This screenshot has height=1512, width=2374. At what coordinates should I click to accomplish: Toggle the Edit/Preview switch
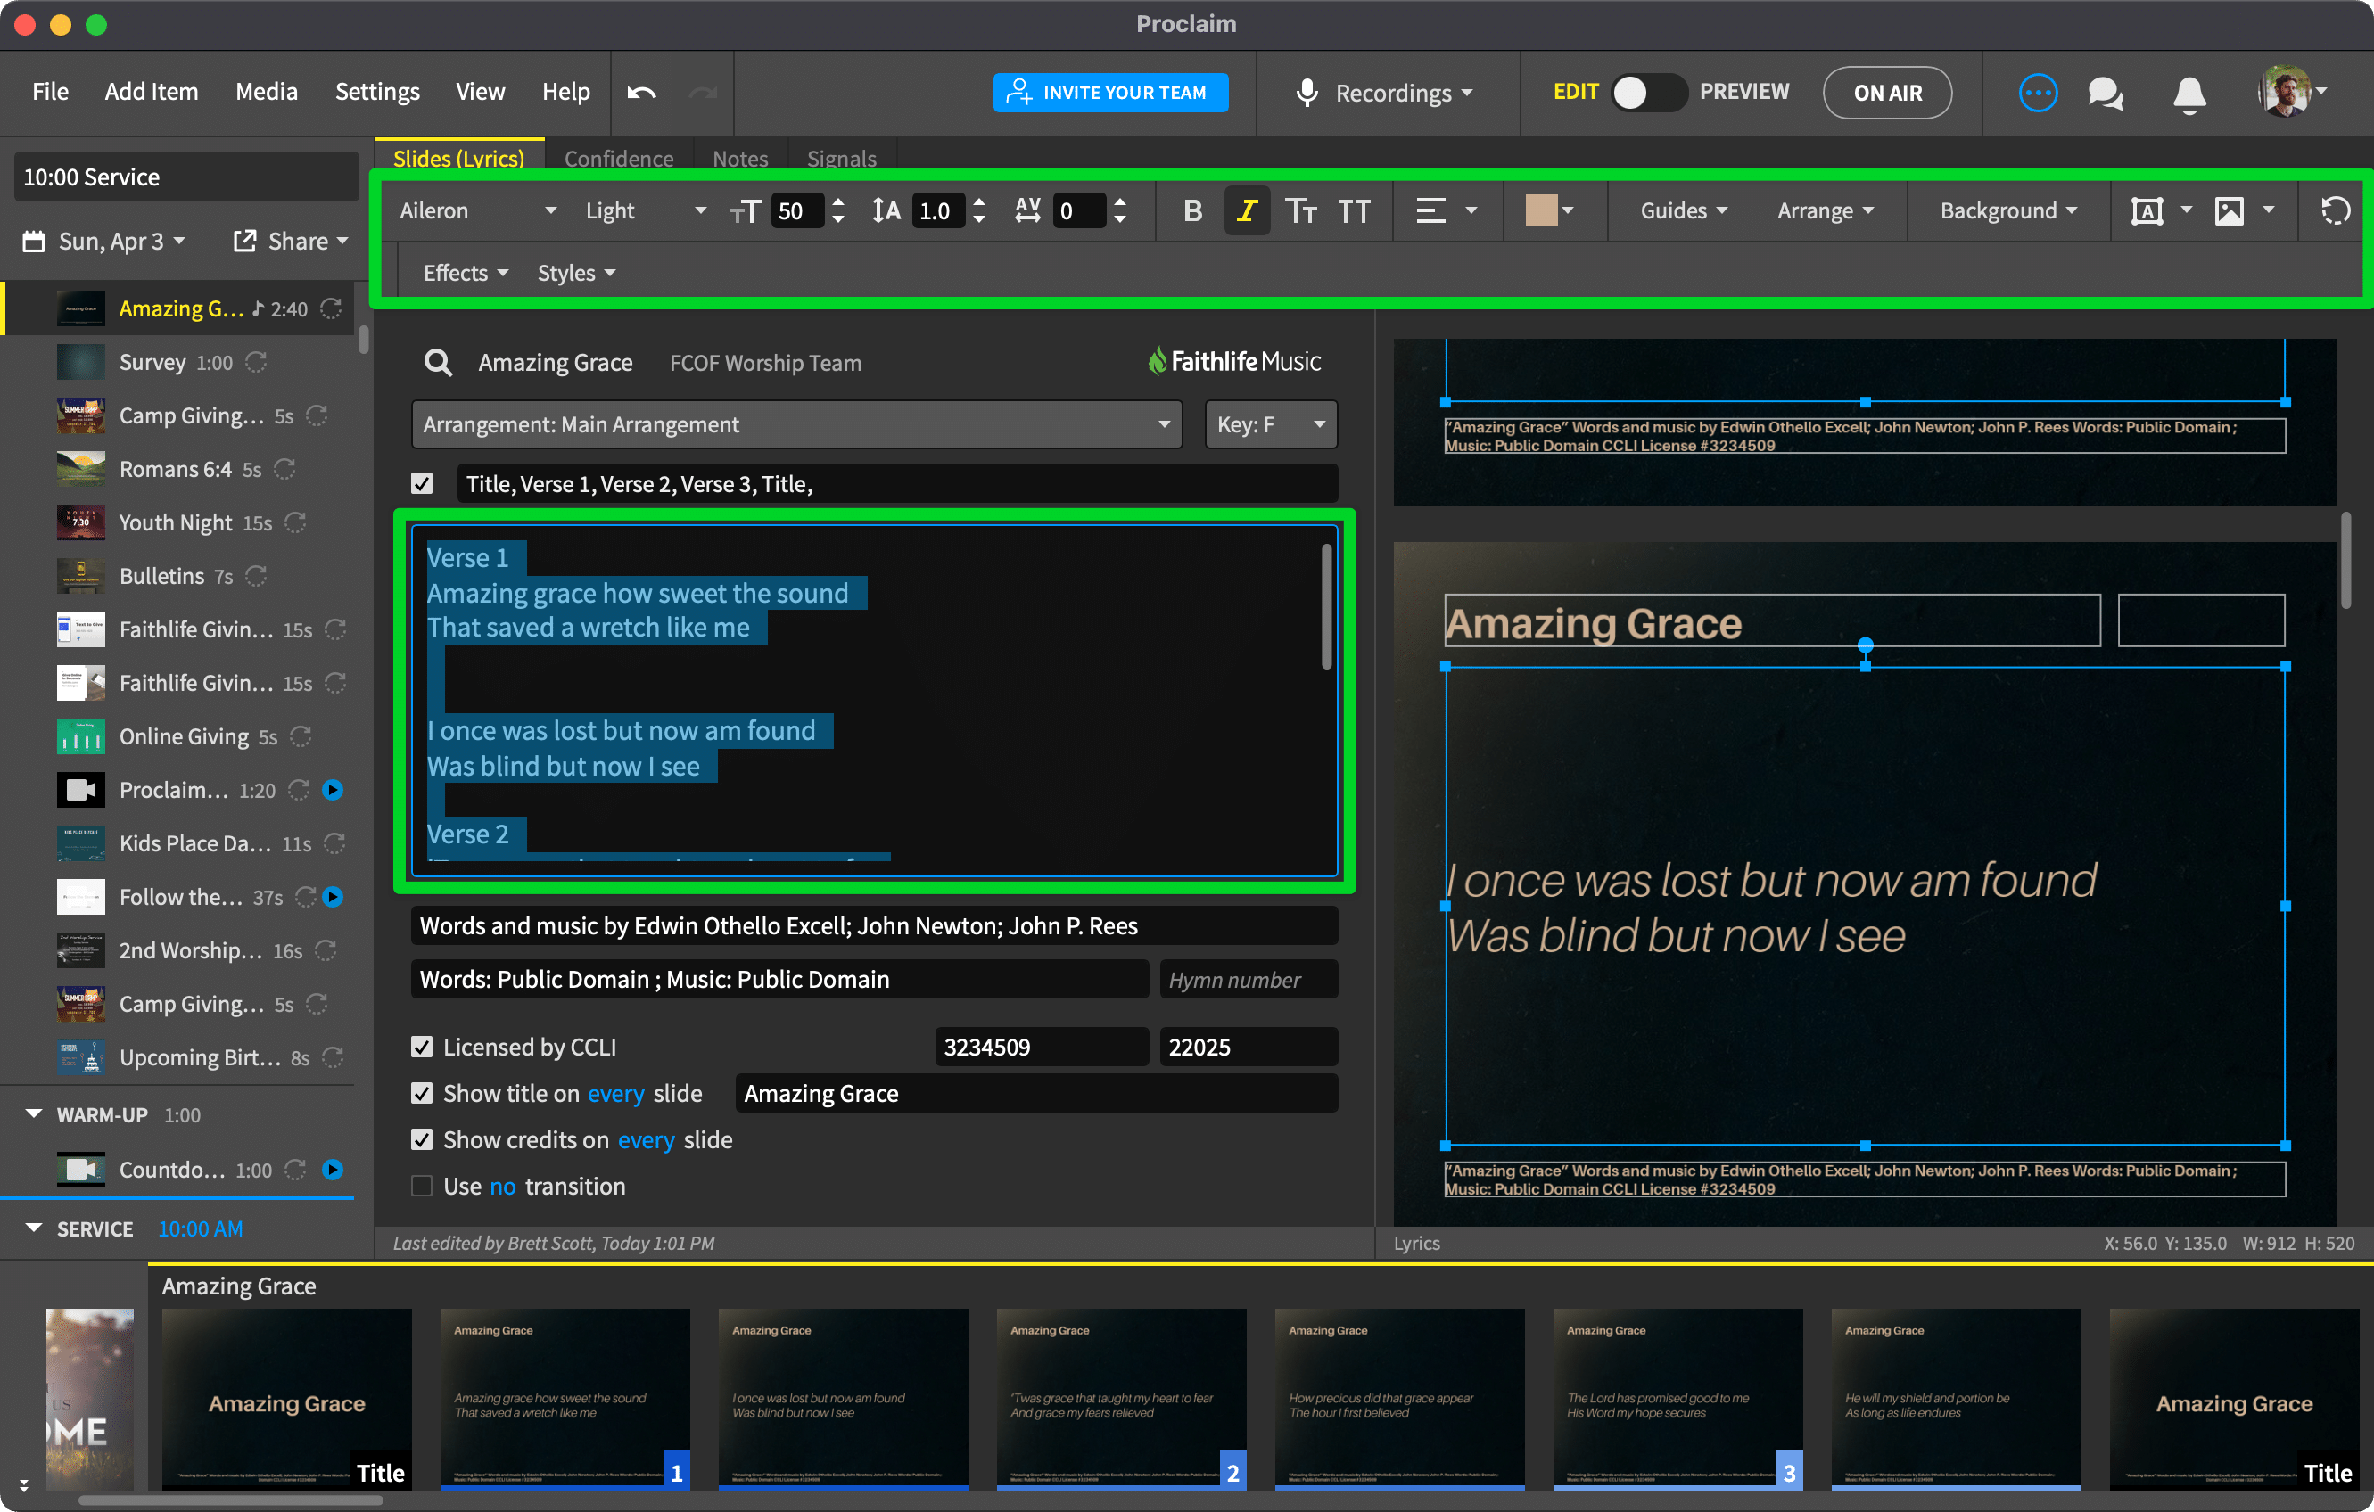[x=1648, y=93]
